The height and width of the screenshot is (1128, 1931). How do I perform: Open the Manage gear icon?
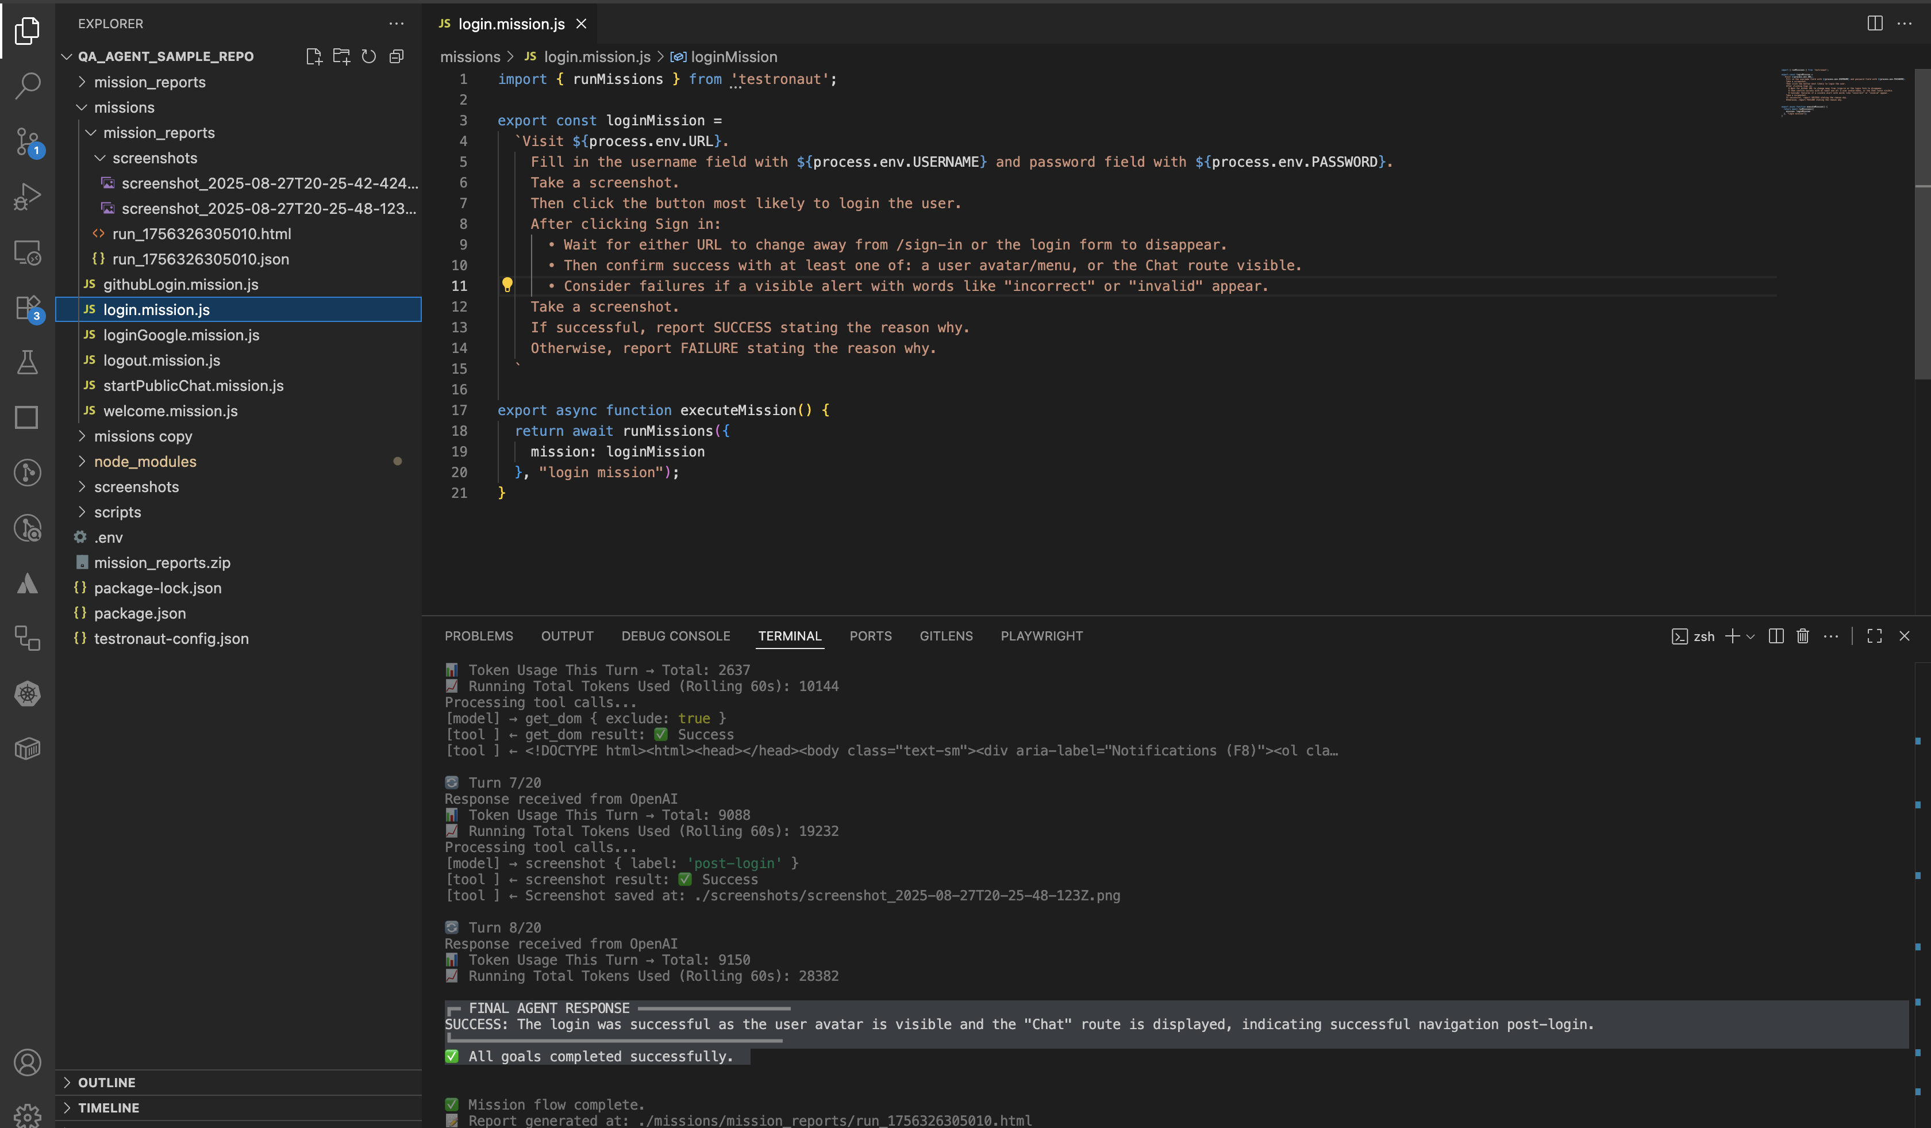pyautogui.click(x=28, y=1115)
